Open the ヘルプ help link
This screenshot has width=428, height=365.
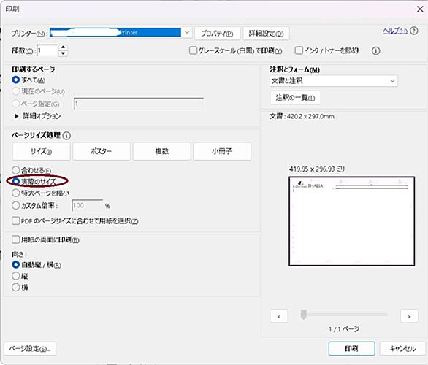click(x=395, y=31)
